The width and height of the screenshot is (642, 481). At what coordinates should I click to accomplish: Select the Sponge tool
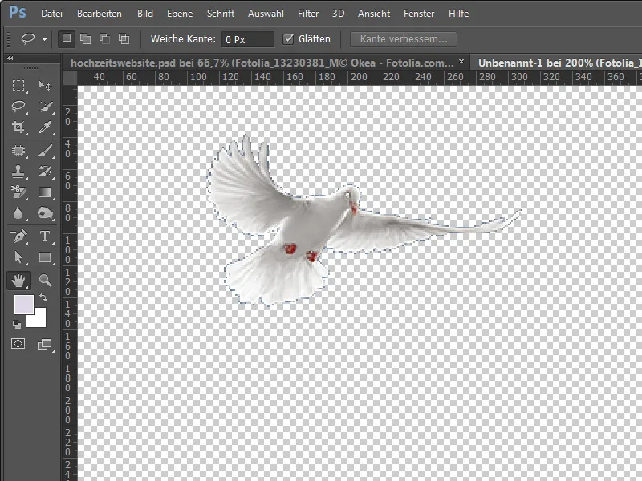(x=45, y=213)
